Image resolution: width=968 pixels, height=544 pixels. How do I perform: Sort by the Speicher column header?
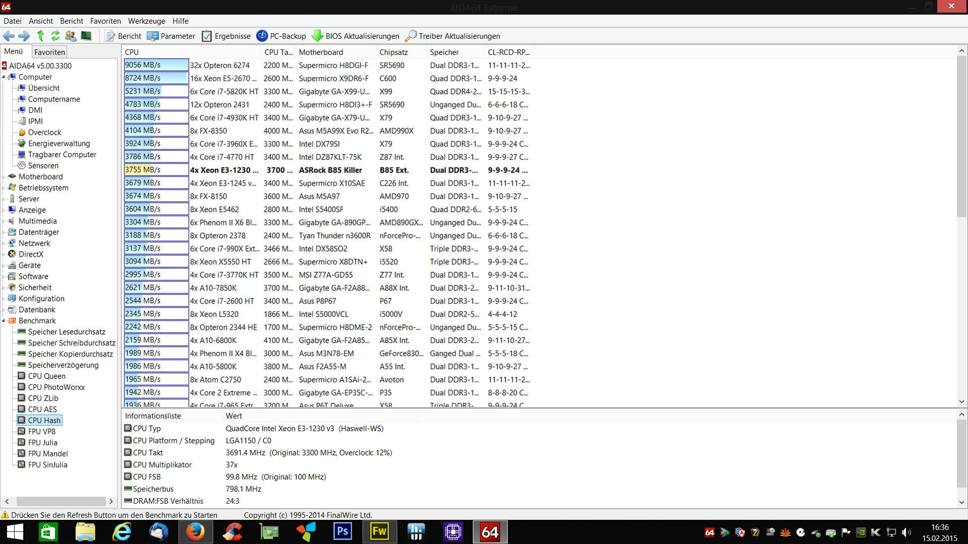(x=456, y=52)
